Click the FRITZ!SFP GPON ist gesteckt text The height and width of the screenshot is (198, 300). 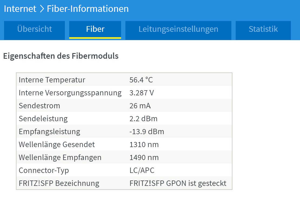point(178,183)
